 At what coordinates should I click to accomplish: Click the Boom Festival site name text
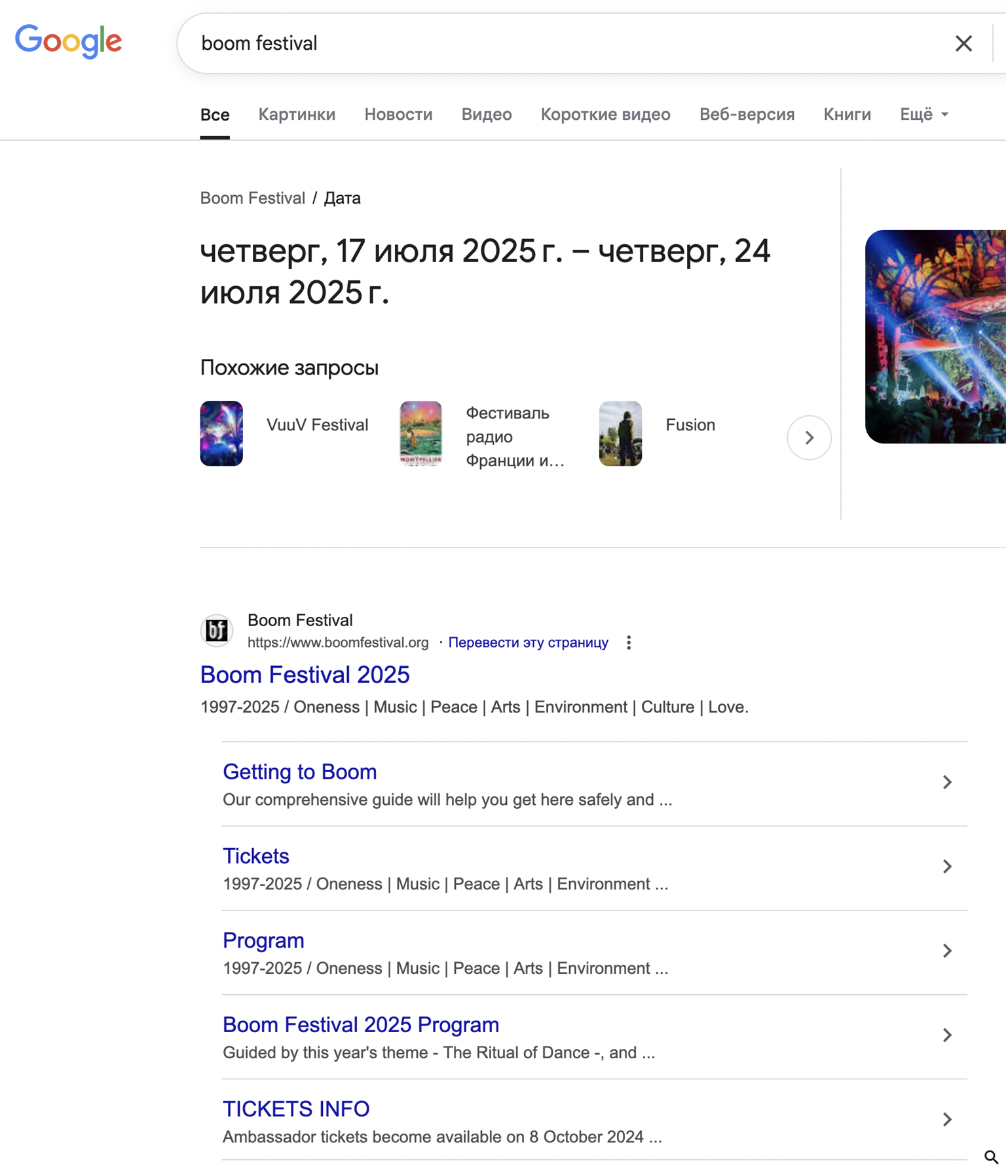click(300, 620)
